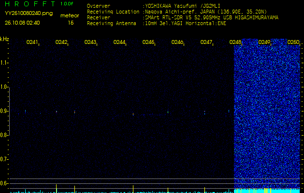Select the 0.9 frequency axis label

pyautogui.click(x=4, y=111)
